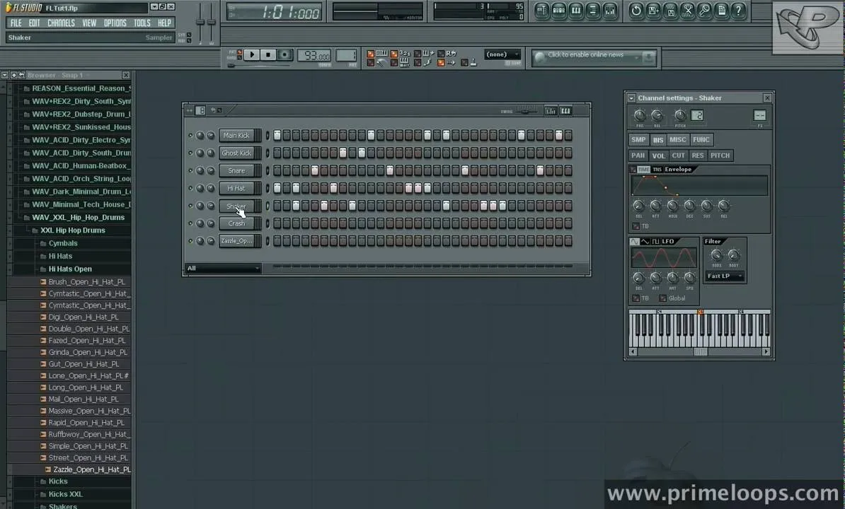
Task: Switch to the SMP tab
Action: point(638,140)
